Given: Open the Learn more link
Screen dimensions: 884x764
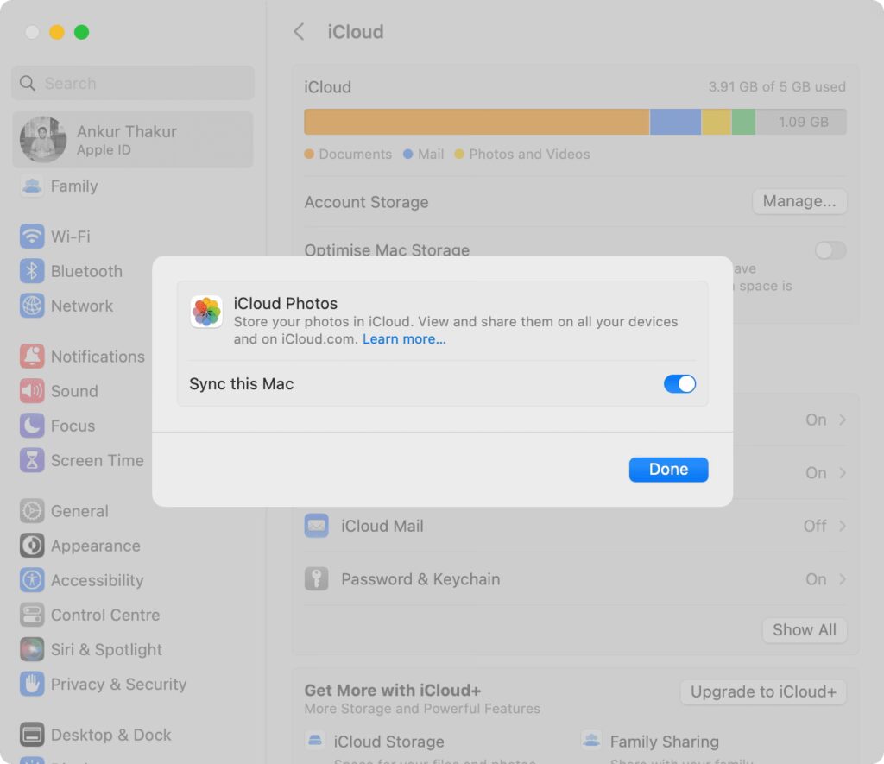Looking at the screenshot, I should tap(404, 339).
